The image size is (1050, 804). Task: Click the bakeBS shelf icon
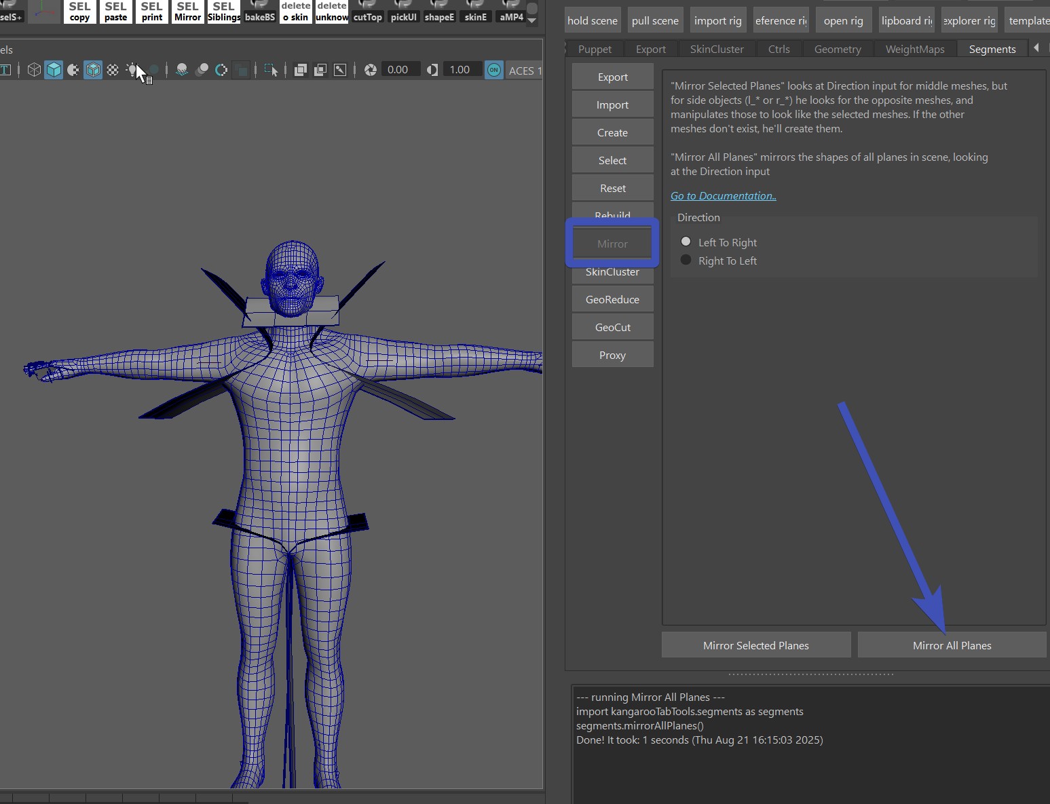[x=260, y=12]
